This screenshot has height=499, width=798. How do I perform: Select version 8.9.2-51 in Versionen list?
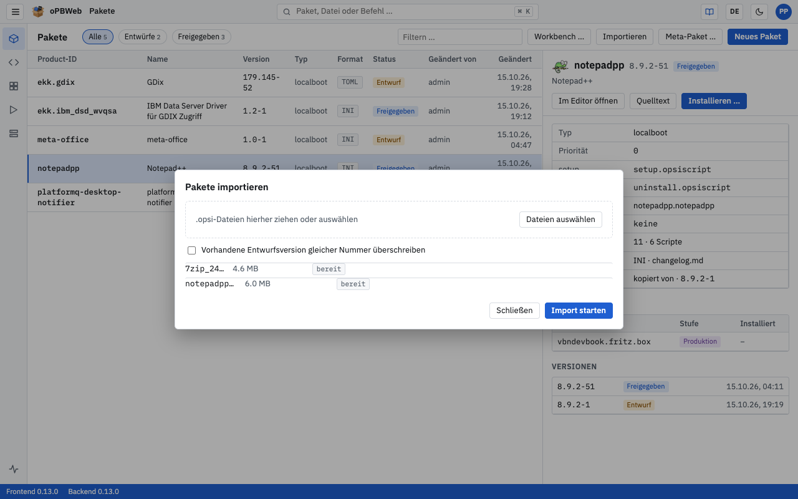tap(670, 387)
